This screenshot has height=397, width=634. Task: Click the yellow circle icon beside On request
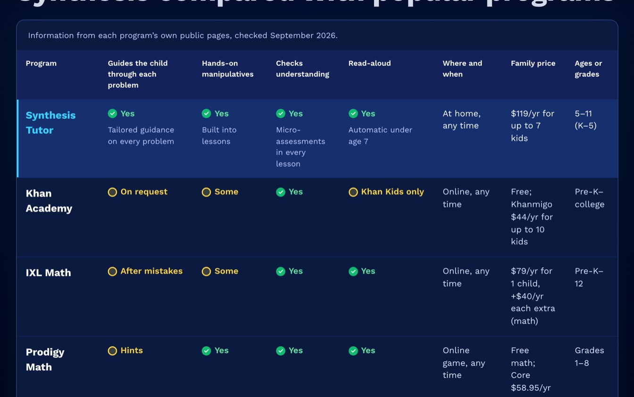[x=112, y=192]
